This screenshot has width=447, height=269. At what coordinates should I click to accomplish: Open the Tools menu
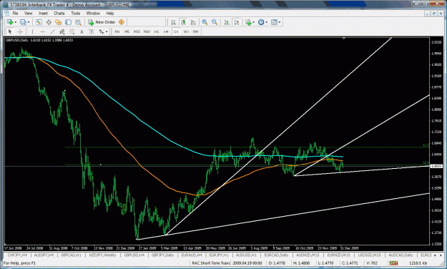76,14
